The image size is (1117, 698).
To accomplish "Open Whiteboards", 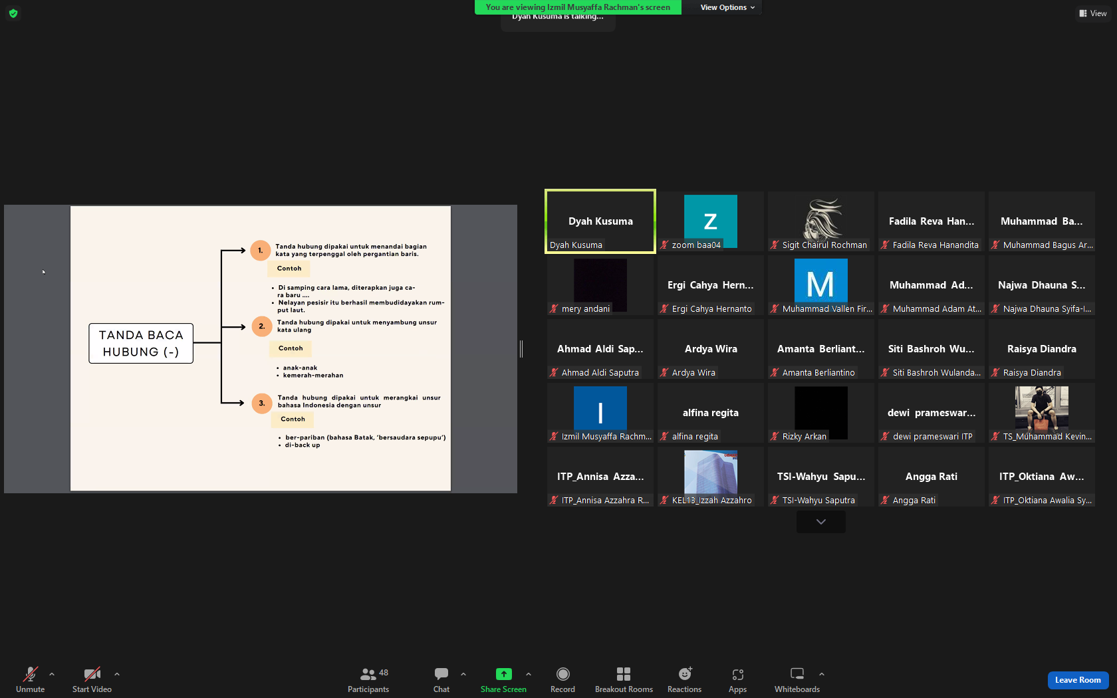I will 797,679.
